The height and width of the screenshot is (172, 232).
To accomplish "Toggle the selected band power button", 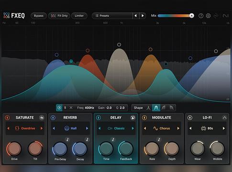I will (59, 108).
